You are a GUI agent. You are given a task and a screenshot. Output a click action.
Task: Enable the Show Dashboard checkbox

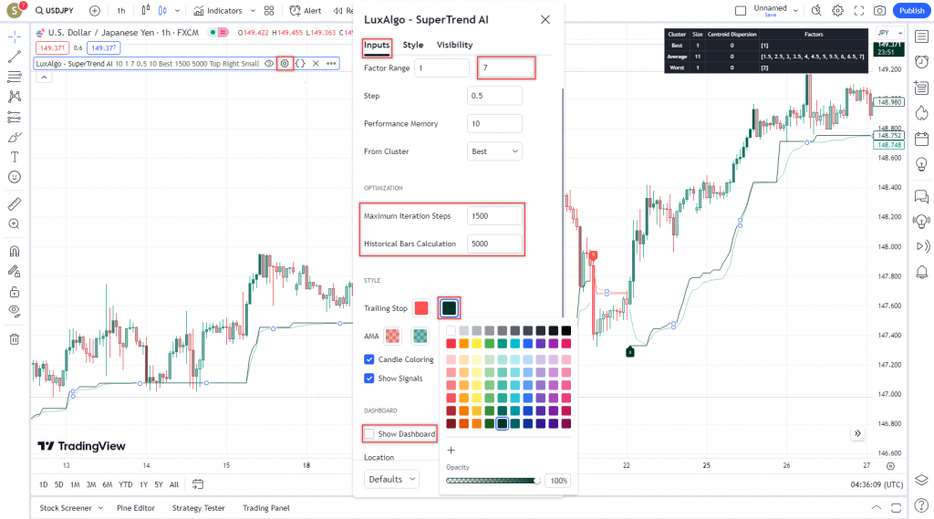tap(369, 434)
